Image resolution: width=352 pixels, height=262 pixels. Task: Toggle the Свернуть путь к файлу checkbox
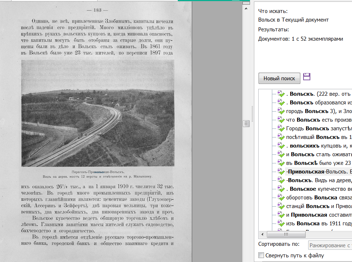pyautogui.click(x=261, y=255)
